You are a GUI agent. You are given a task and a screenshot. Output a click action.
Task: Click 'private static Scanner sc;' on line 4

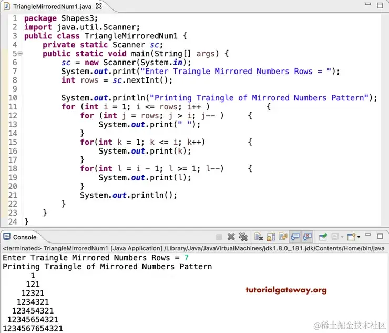[103, 45]
